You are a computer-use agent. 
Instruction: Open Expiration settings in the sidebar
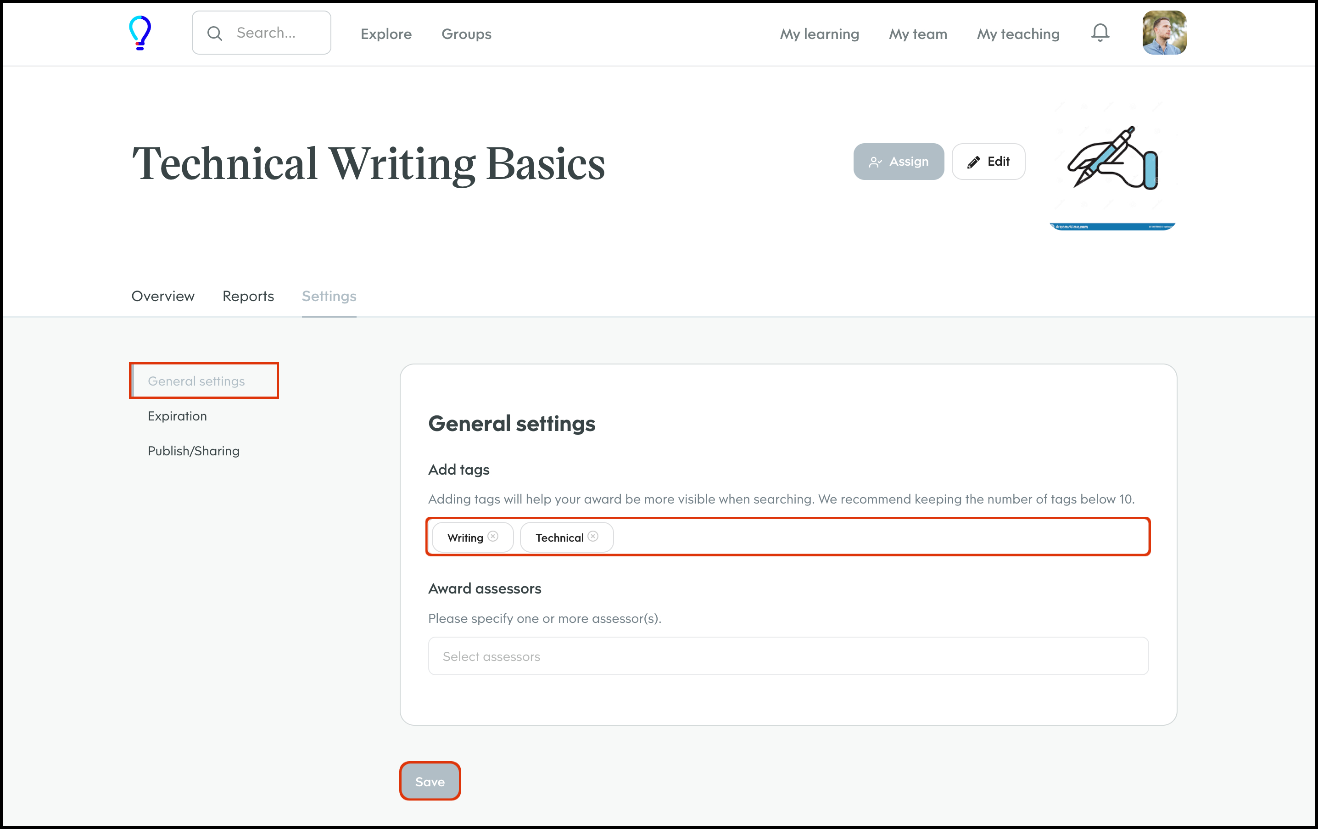(x=177, y=416)
